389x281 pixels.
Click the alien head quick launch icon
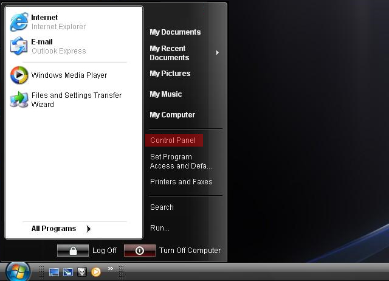tap(82, 272)
